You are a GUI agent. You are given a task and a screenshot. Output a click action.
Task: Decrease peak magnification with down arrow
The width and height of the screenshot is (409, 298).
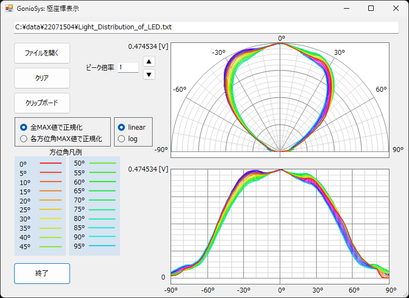(x=149, y=74)
